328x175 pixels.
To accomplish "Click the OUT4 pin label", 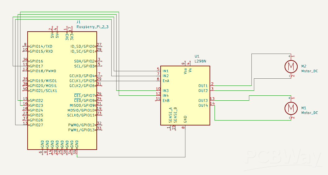I will click(x=203, y=105).
